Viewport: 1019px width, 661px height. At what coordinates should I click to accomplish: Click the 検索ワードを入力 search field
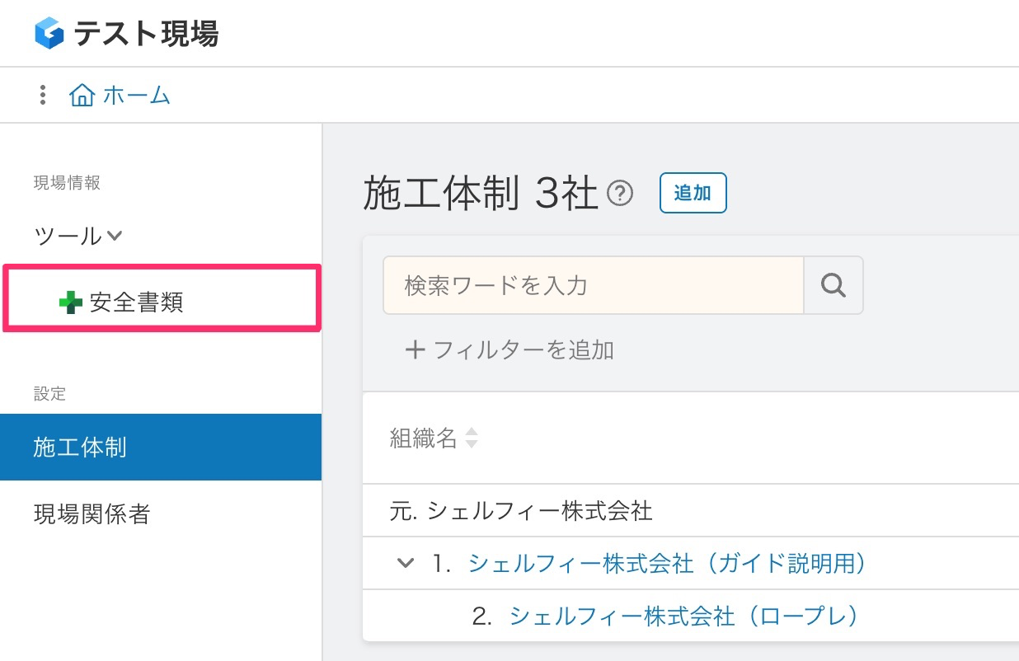593,285
